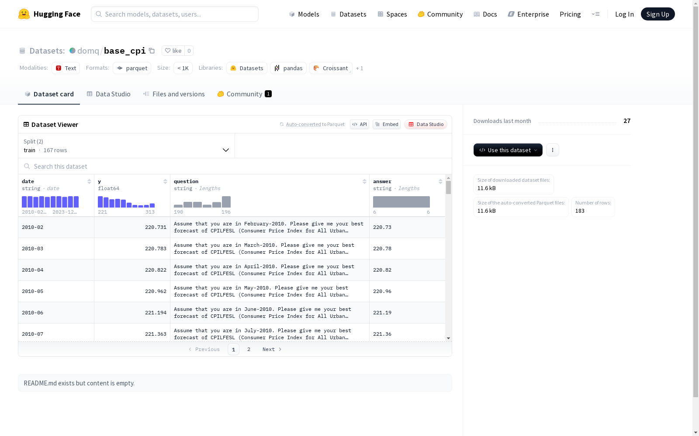Viewport: 699px width, 436px height.
Task: Open the Use this dataset dropdown
Action: tap(508, 150)
